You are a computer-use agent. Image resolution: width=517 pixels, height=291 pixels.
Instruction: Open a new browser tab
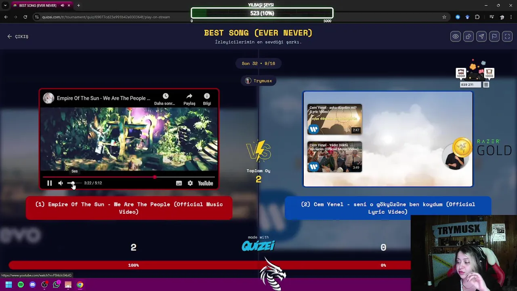tap(78, 6)
